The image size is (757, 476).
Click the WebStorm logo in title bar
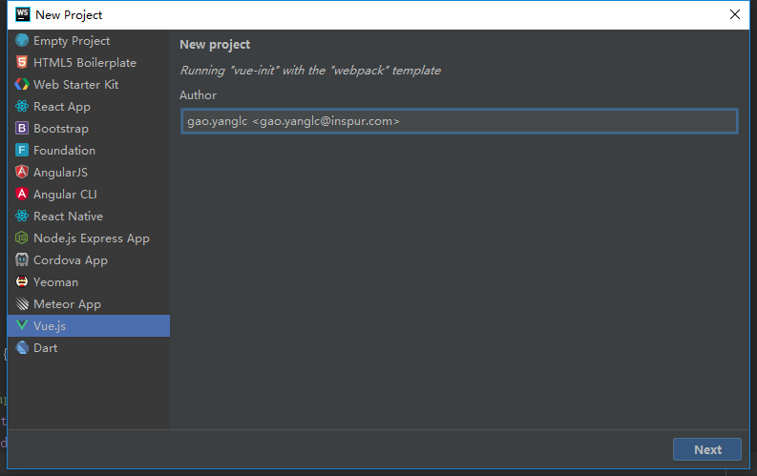tap(23, 14)
